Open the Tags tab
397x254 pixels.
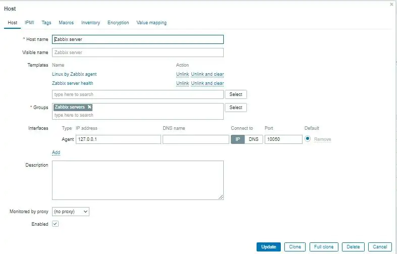click(46, 23)
